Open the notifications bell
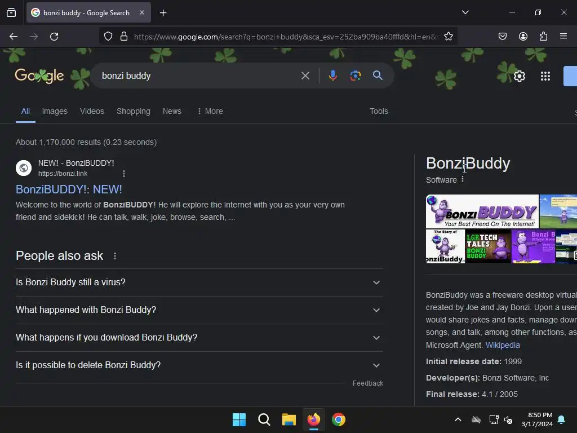577x433 pixels. point(562,419)
